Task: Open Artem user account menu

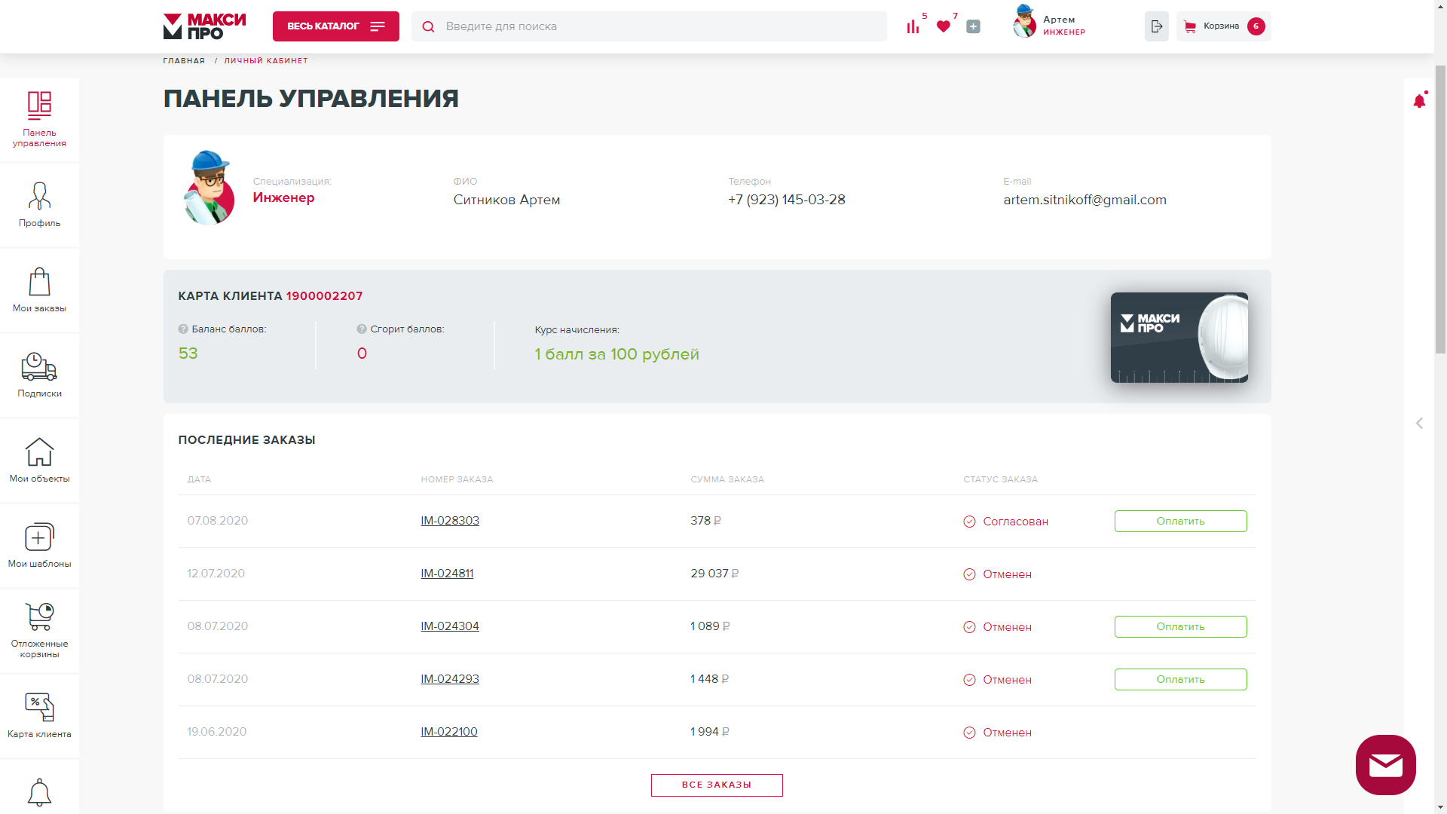Action: click(1050, 26)
